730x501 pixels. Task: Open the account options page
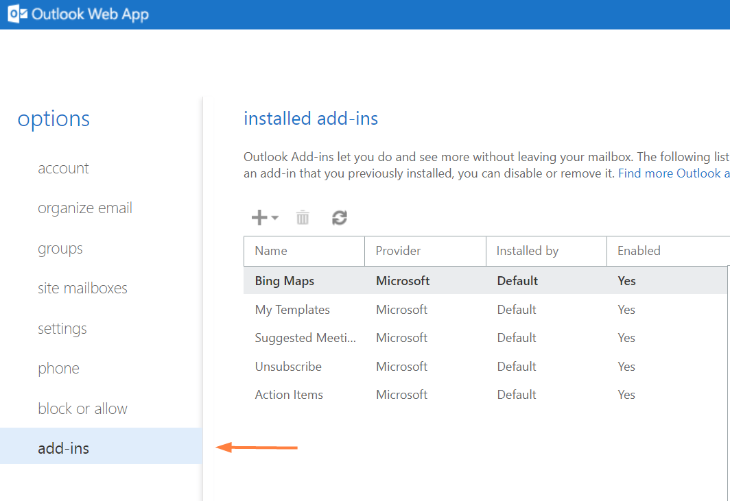63,168
